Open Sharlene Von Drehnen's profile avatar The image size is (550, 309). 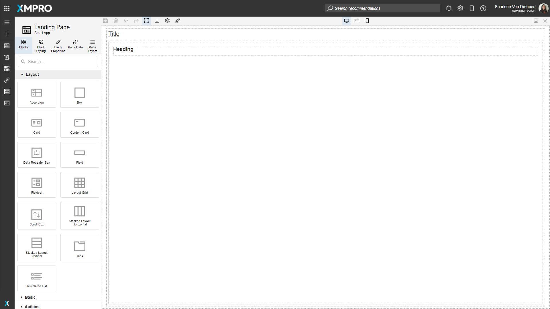pos(543,8)
